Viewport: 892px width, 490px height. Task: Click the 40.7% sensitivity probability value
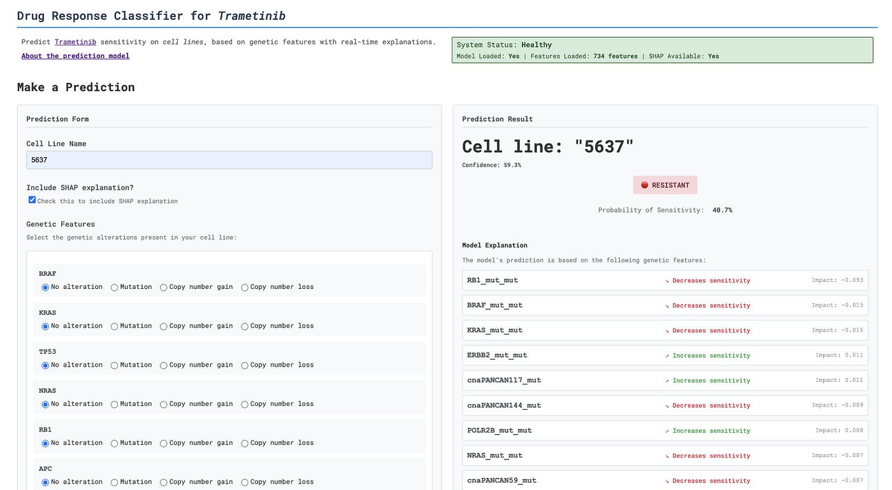(x=722, y=210)
